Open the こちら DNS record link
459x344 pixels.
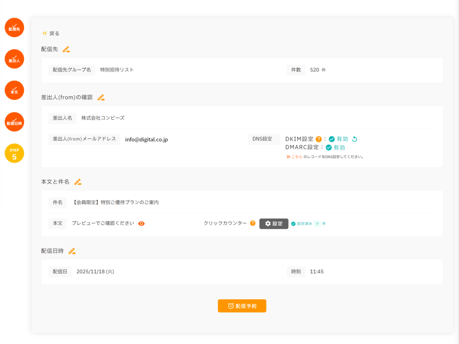click(x=297, y=157)
